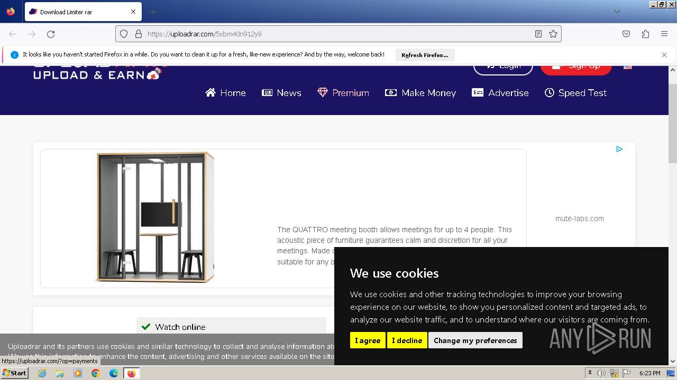Open media player icon in taskbar
677x380 pixels.
(78, 373)
